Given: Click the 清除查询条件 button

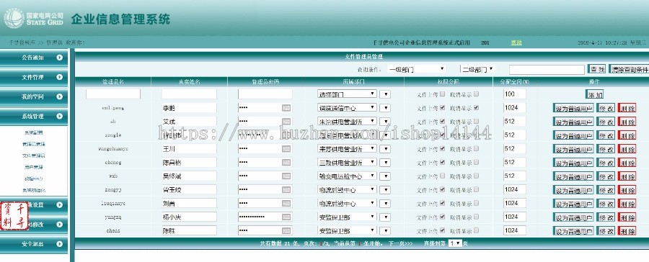Looking at the screenshot, I should [629, 69].
